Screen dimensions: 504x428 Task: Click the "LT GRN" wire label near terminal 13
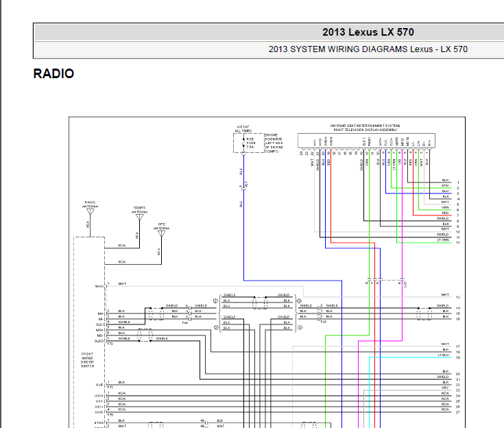click(x=442, y=240)
